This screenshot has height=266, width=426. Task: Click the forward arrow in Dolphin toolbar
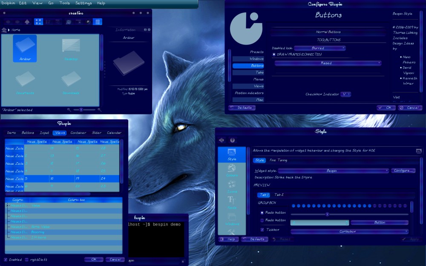pos(17,22)
